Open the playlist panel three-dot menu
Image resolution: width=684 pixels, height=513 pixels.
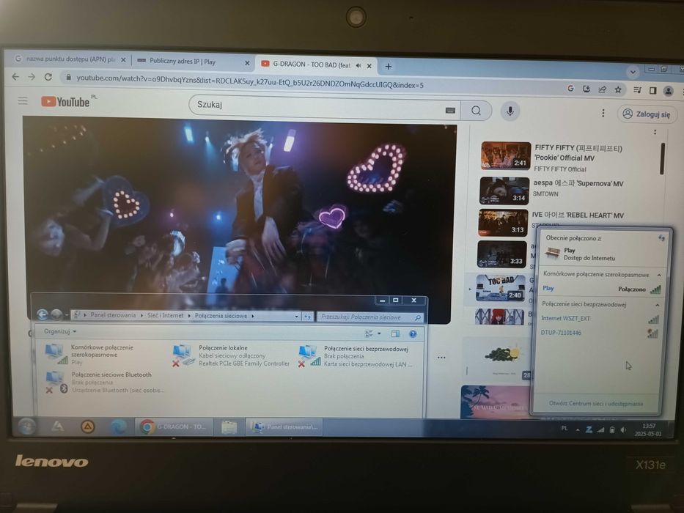click(655, 132)
